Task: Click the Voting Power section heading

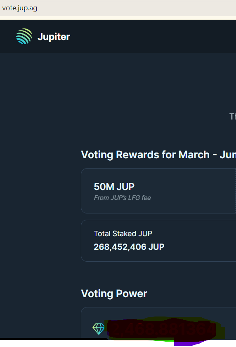Action: [x=114, y=294]
